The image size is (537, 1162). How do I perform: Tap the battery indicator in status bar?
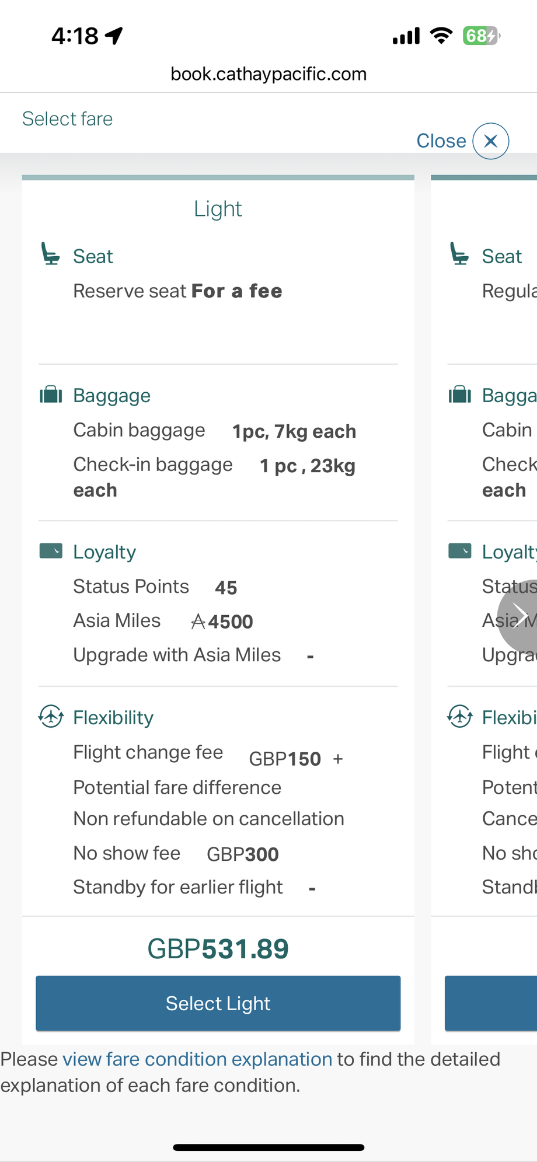tap(481, 36)
